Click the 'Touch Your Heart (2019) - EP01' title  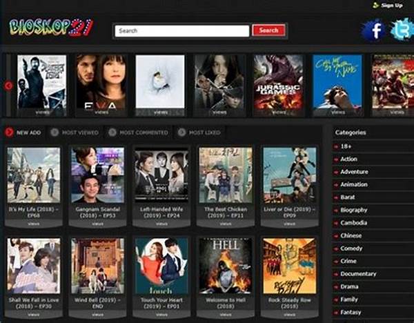tap(161, 303)
